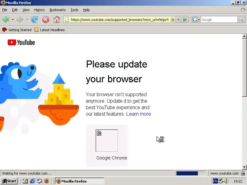247x185 pixels.
Task: Click the scrollbar down arrow
Action: tap(244, 167)
